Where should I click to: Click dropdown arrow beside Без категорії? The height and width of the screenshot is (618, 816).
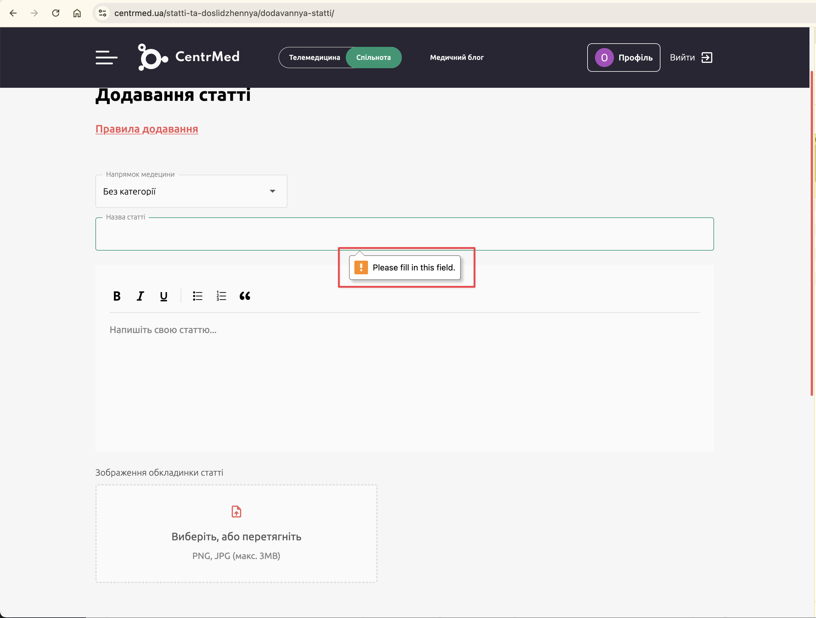point(272,191)
